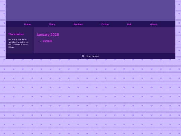181x136 pixels.
Task: Open the About page
Action: point(154,24)
